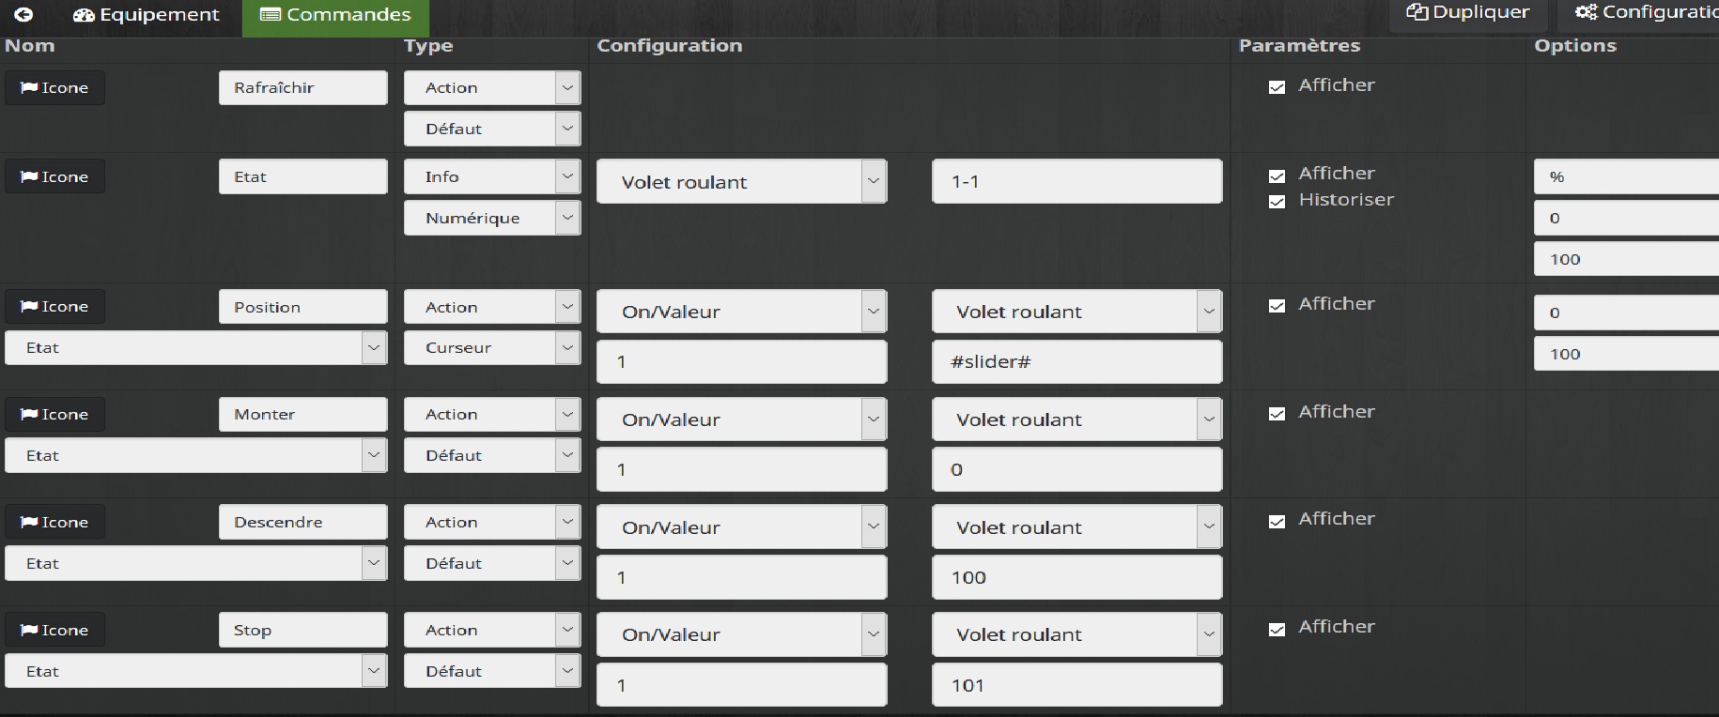Toggle Afficher checkbox for Descendre
The width and height of the screenshot is (1719, 717).
pyautogui.click(x=1277, y=522)
